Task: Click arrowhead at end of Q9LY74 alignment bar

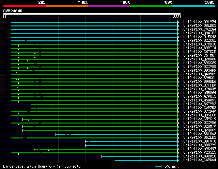Action: [x=178, y=22]
